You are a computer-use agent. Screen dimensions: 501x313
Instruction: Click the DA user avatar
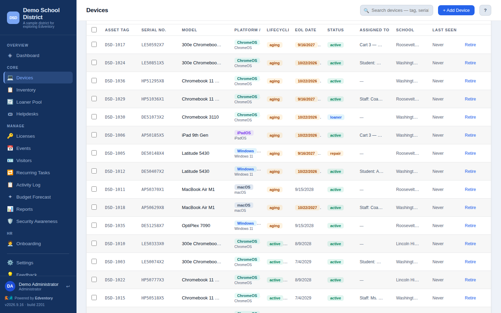(10, 286)
